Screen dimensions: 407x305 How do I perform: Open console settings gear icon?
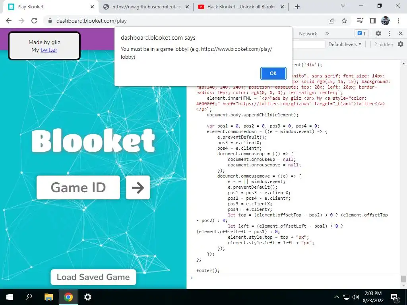tap(401, 44)
